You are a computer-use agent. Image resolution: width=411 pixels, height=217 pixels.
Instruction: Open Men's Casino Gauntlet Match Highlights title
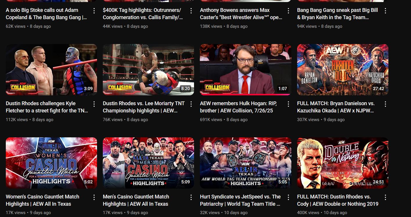136,200
